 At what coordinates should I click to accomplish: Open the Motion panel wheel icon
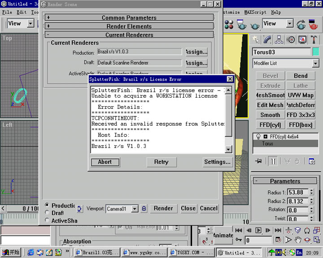[x=291, y=39]
